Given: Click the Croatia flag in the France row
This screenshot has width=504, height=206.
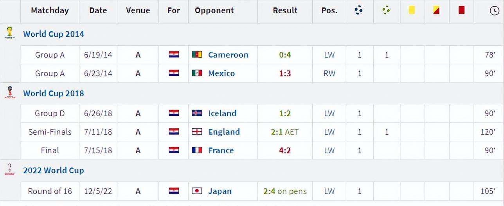Looking at the screenshot, I should [x=174, y=150].
